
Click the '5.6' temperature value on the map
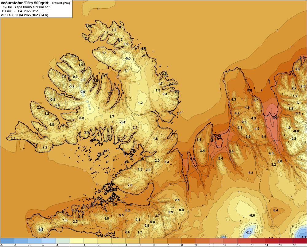(x=115, y=205)
